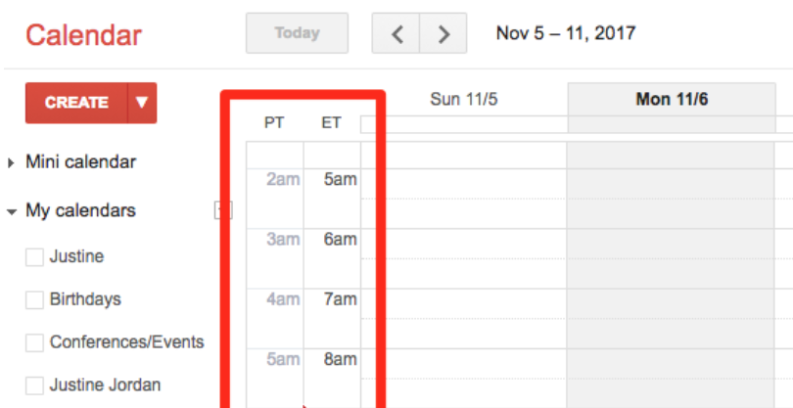Open the Create dropdown arrow
Screen dimensions: 793x408
142,102
